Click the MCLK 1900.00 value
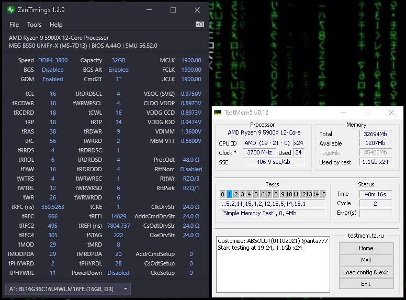This screenshot has width=406, height=300. coord(191,60)
